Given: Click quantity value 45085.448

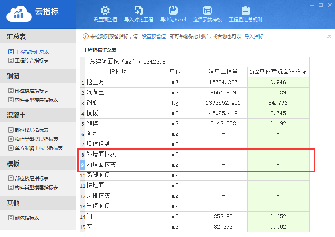Looking at the screenshot, I should pos(223,113).
